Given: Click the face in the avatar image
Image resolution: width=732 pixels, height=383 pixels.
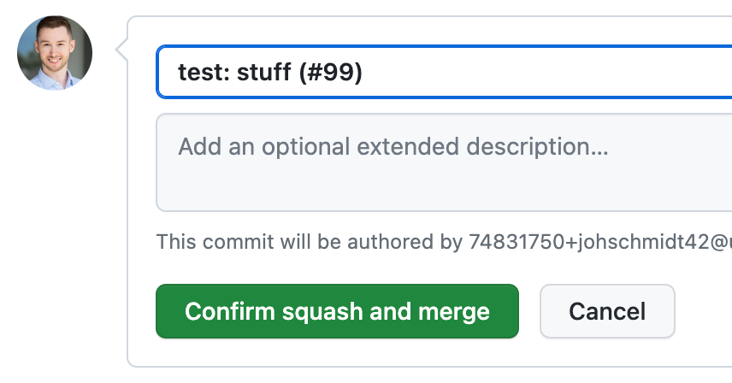Looking at the screenshot, I should coord(54,49).
